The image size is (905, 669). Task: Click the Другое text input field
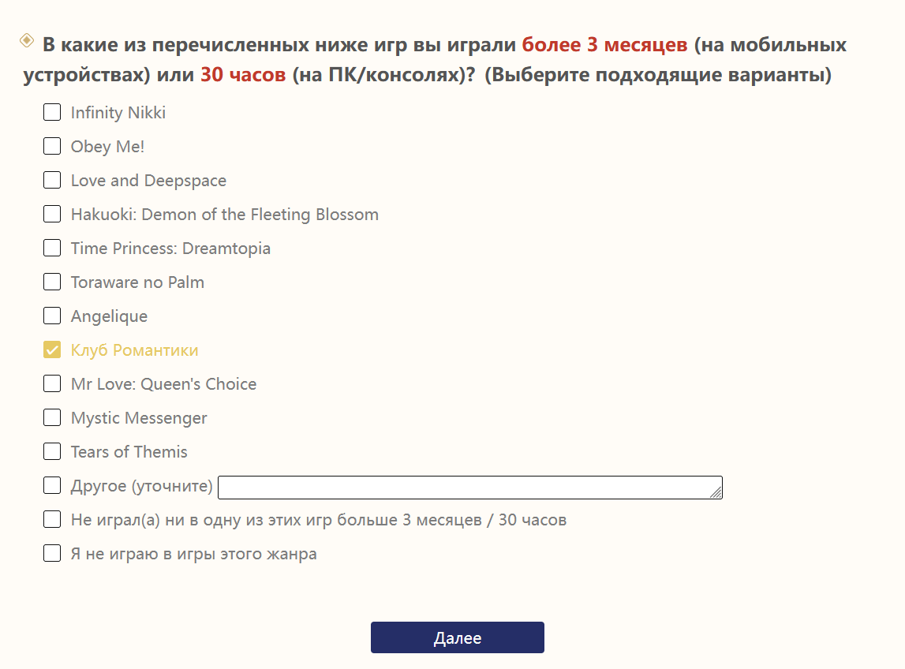(466, 488)
